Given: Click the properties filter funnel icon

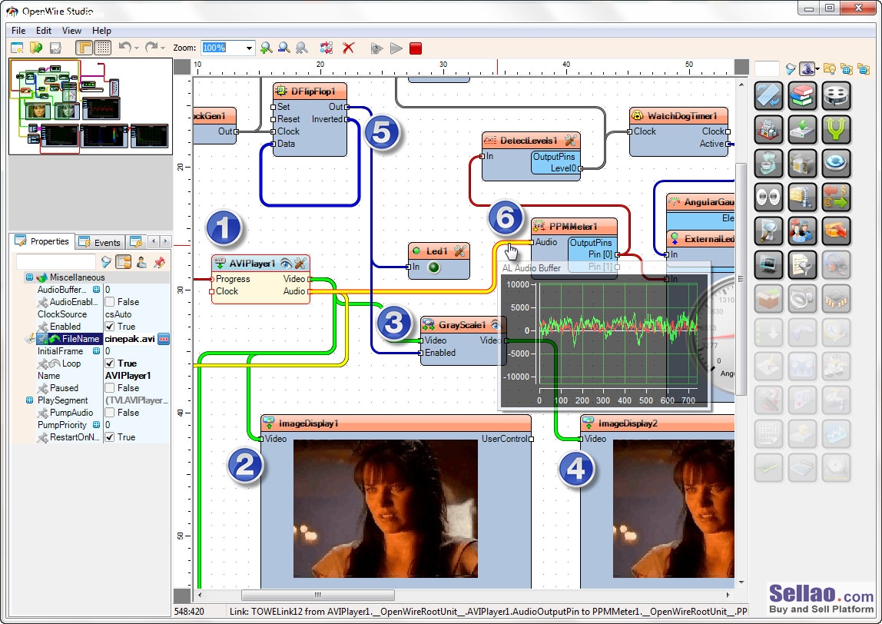Looking at the screenshot, I should tap(106, 261).
